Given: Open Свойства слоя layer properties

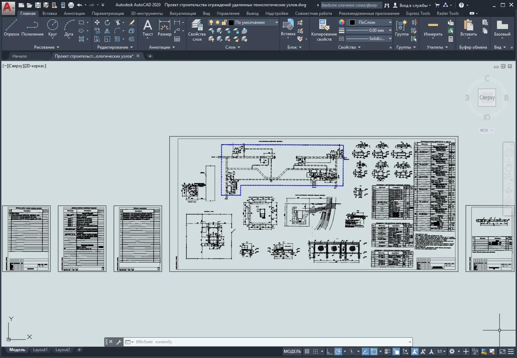Looking at the screenshot, I should [x=197, y=30].
